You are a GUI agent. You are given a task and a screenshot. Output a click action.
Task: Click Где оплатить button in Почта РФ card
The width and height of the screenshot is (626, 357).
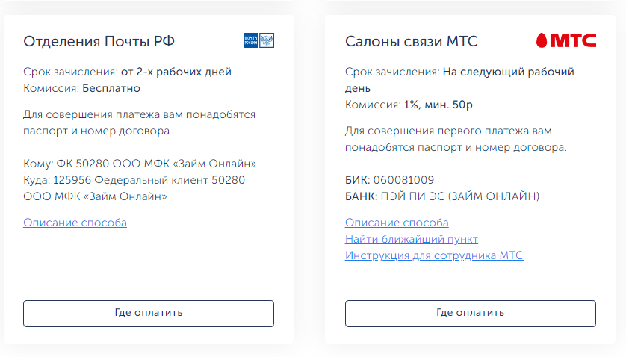[x=149, y=314]
